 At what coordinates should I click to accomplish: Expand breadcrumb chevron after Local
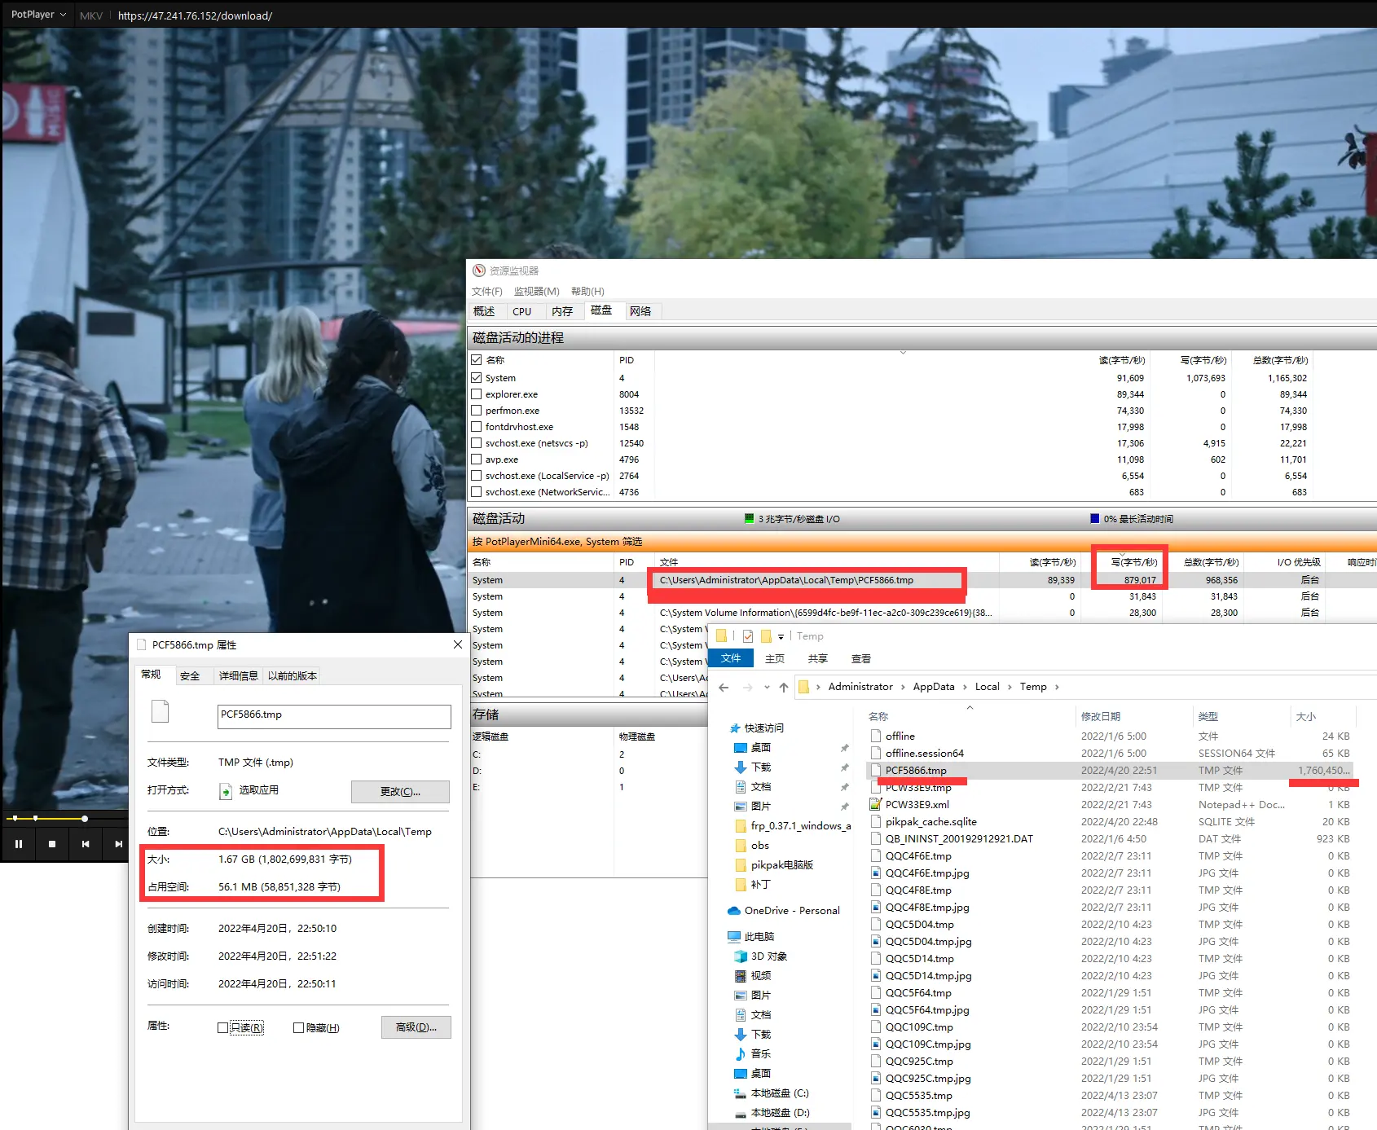[x=1010, y=688]
